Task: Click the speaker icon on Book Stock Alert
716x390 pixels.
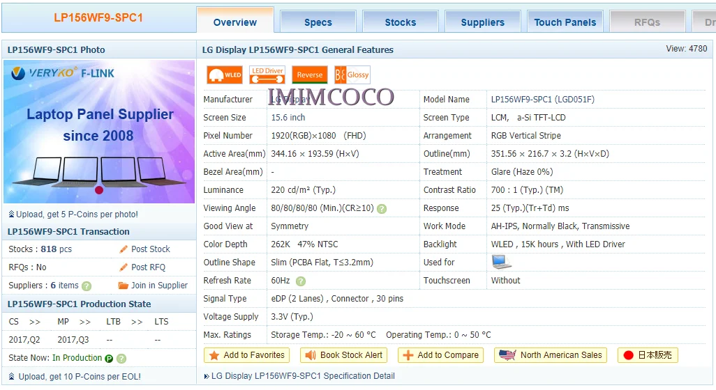Action: [x=311, y=355]
